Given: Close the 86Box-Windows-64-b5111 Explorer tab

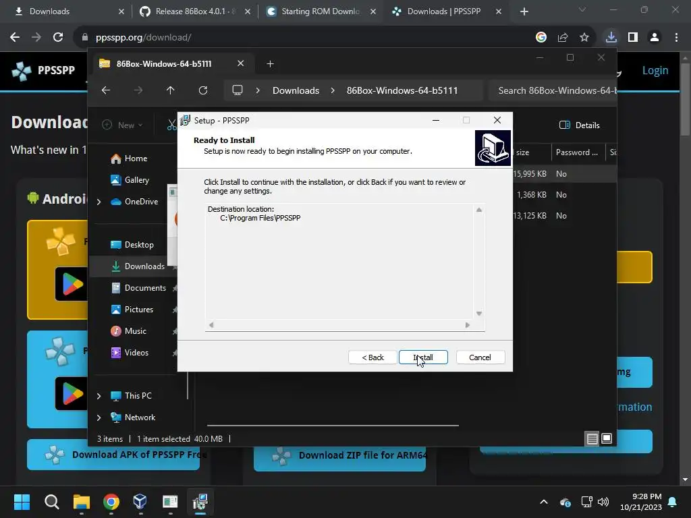Looking at the screenshot, I should click(x=241, y=63).
